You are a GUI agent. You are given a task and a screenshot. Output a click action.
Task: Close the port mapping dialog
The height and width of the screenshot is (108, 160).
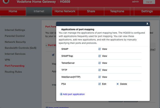(x=147, y=24)
